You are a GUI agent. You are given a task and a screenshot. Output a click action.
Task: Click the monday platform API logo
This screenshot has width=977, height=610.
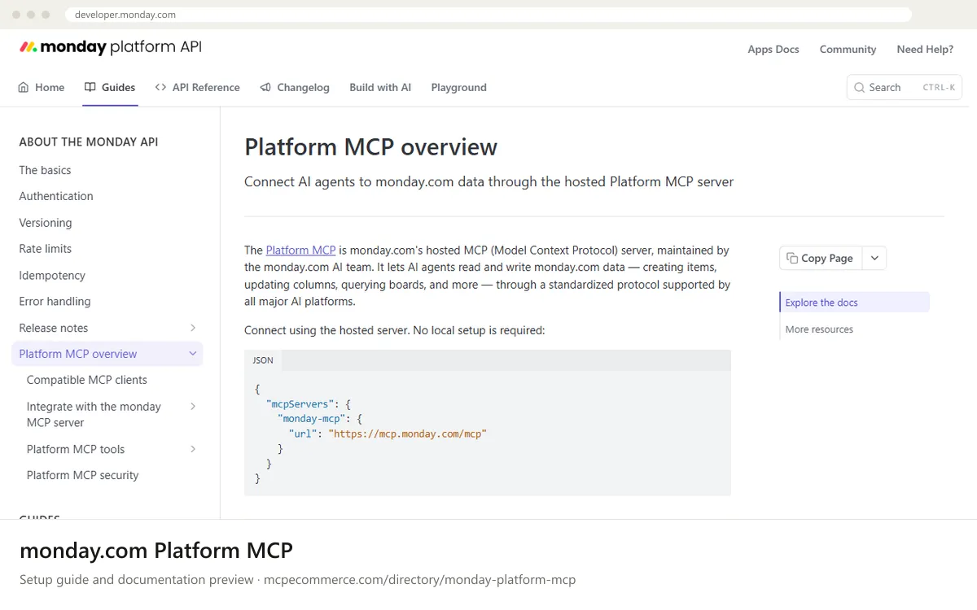click(111, 47)
